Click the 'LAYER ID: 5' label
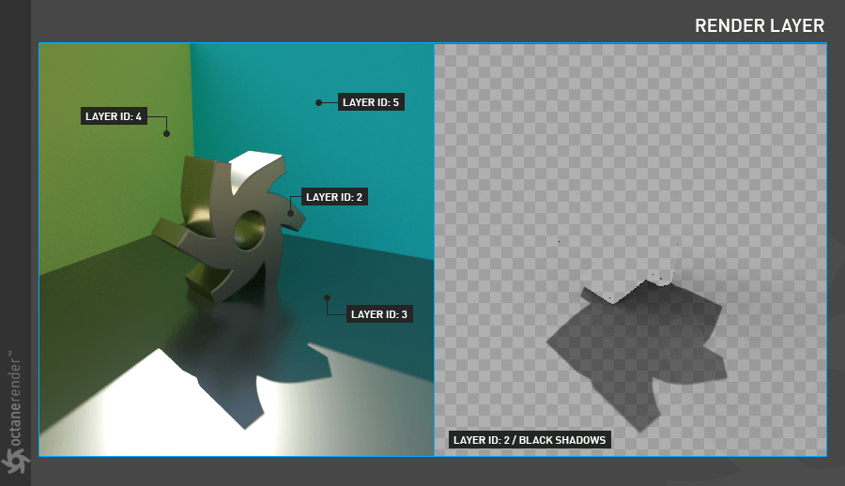The image size is (845, 486). (x=371, y=102)
